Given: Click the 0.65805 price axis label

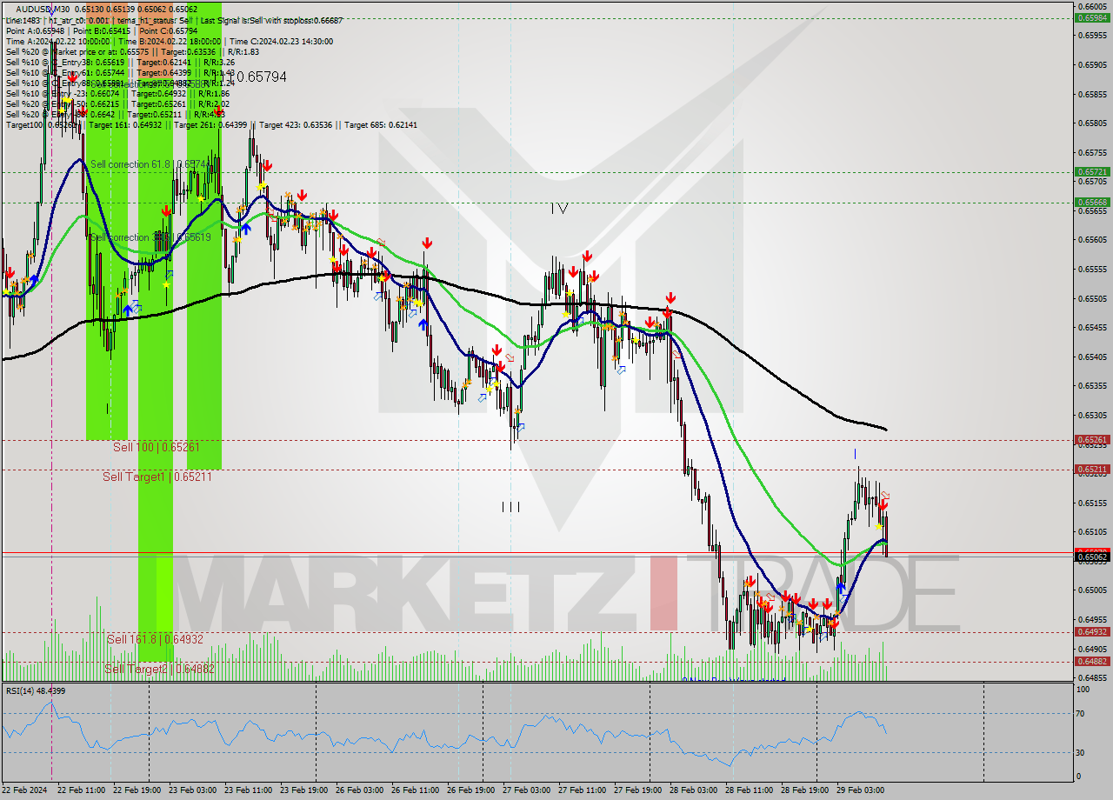Looking at the screenshot, I should click(1092, 123).
